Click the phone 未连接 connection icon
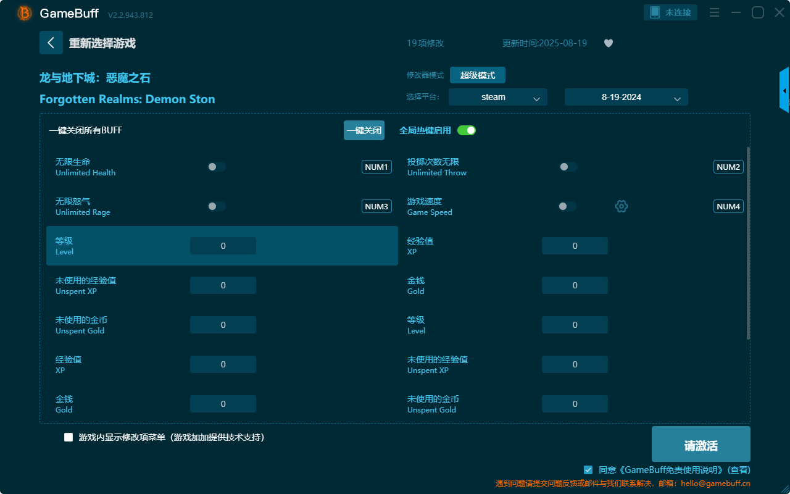The image size is (790, 494). click(x=671, y=12)
